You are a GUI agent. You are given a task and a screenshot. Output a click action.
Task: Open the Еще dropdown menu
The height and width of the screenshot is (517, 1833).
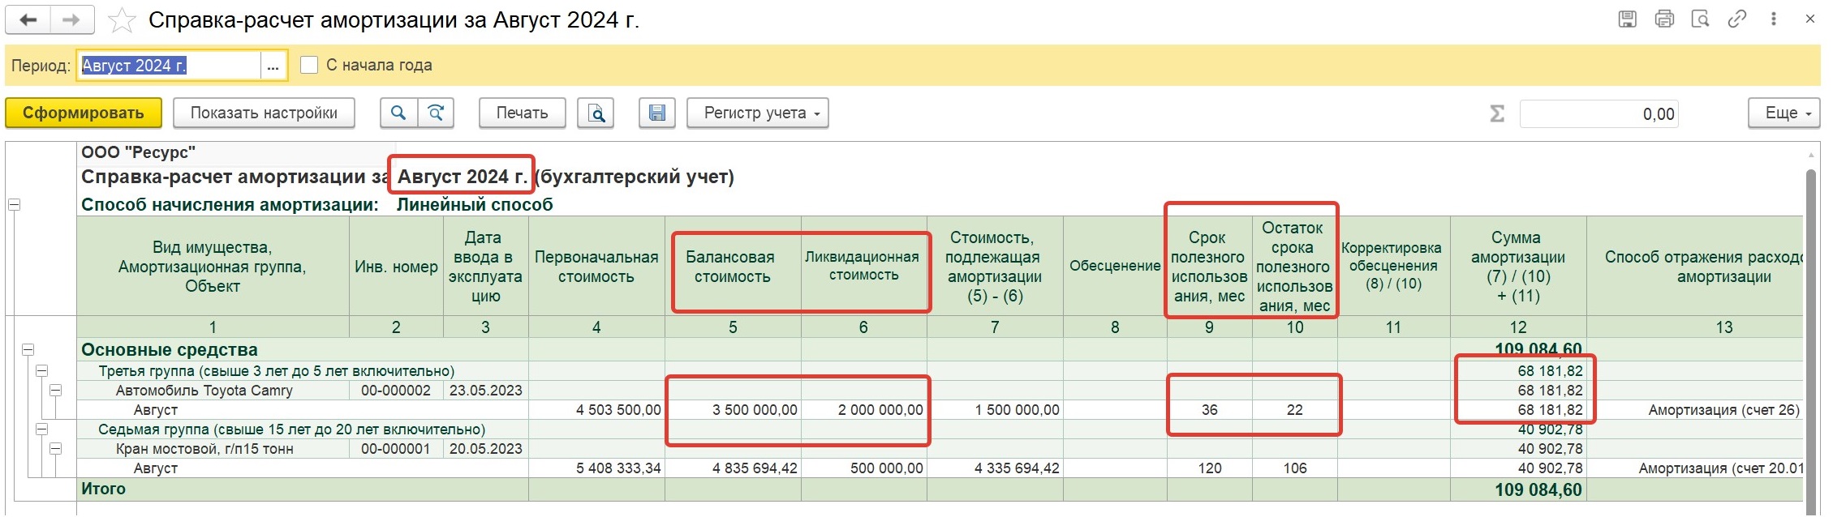tap(1784, 113)
